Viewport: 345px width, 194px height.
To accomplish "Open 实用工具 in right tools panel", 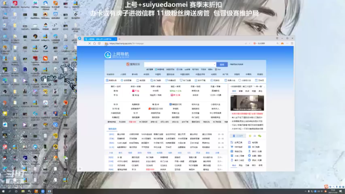I will (x=236, y=143).
